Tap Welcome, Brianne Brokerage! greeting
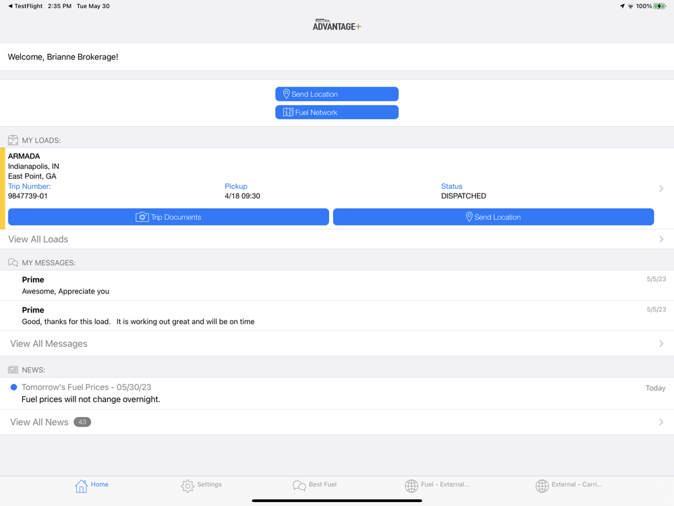The width and height of the screenshot is (674, 506). click(63, 57)
